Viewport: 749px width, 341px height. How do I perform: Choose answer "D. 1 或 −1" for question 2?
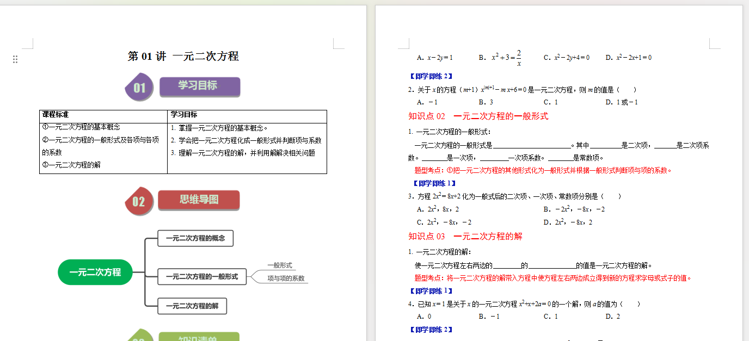point(622,102)
